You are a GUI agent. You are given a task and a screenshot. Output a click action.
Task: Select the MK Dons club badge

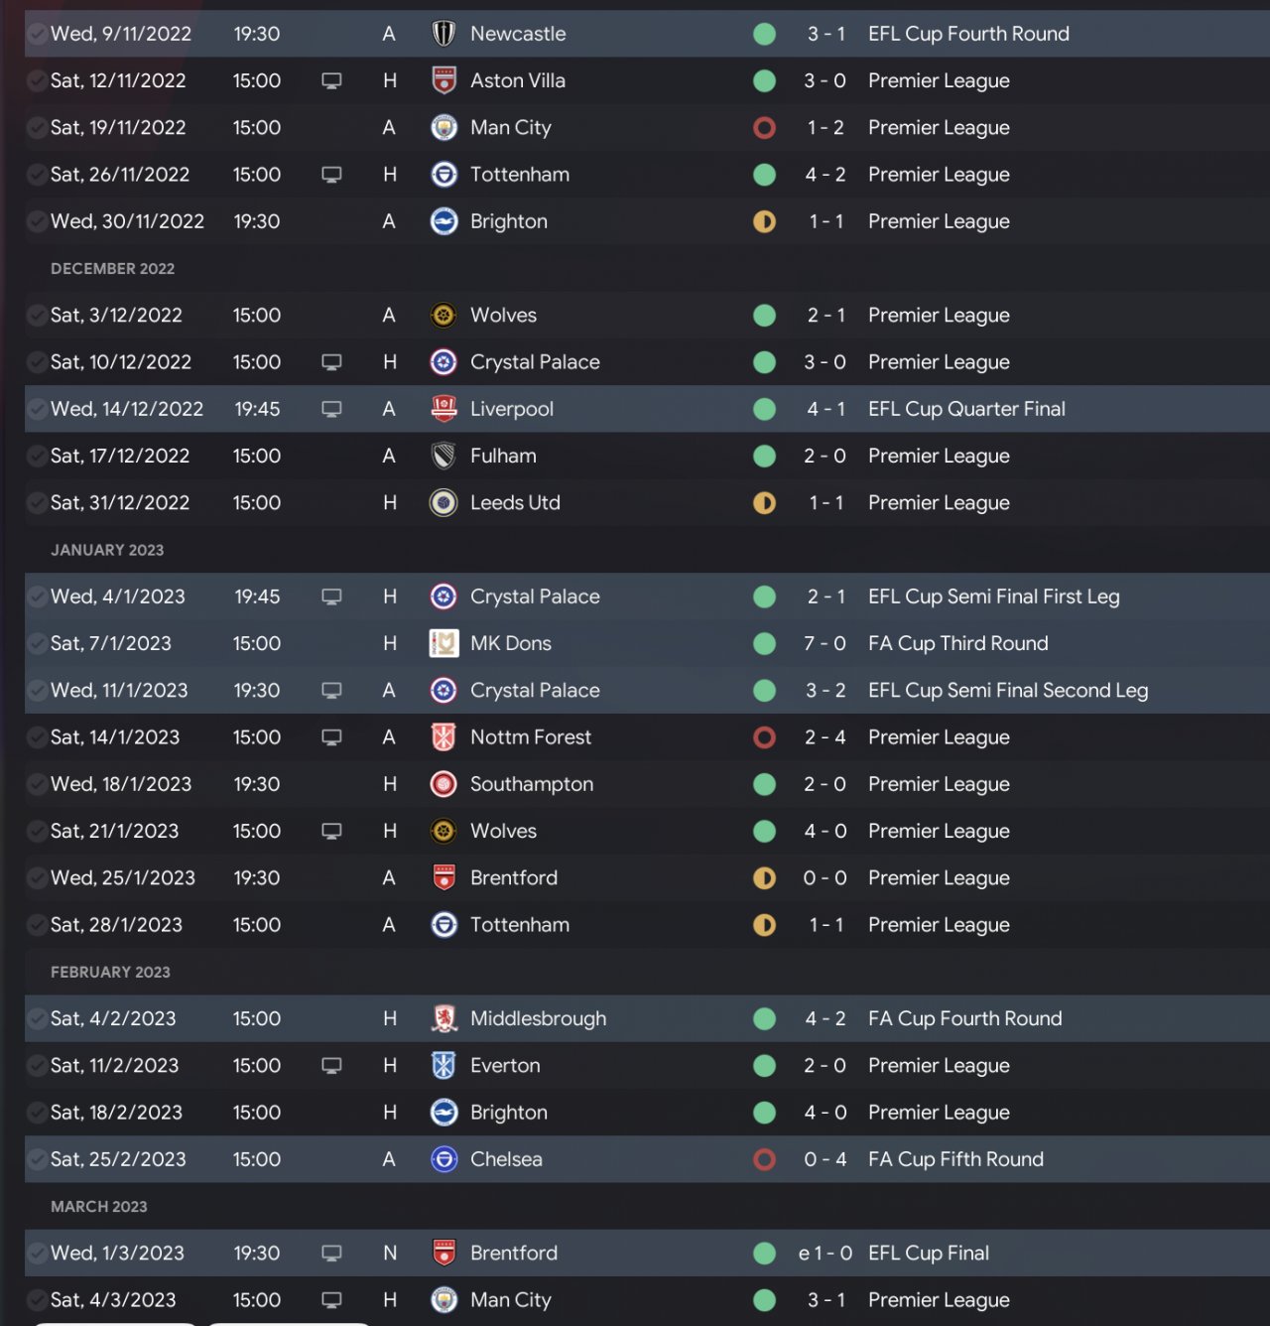444,643
